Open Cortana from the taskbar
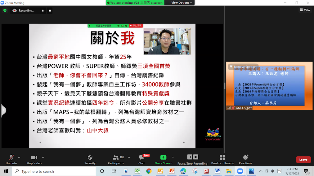 pos(102,171)
